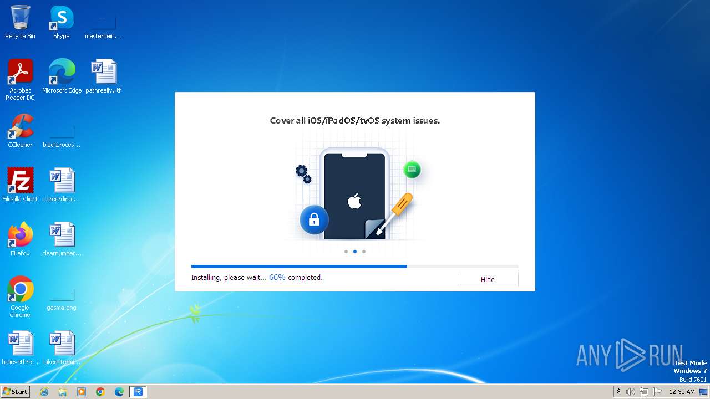
Task: Click the Show desktop button
Action: [704, 392]
